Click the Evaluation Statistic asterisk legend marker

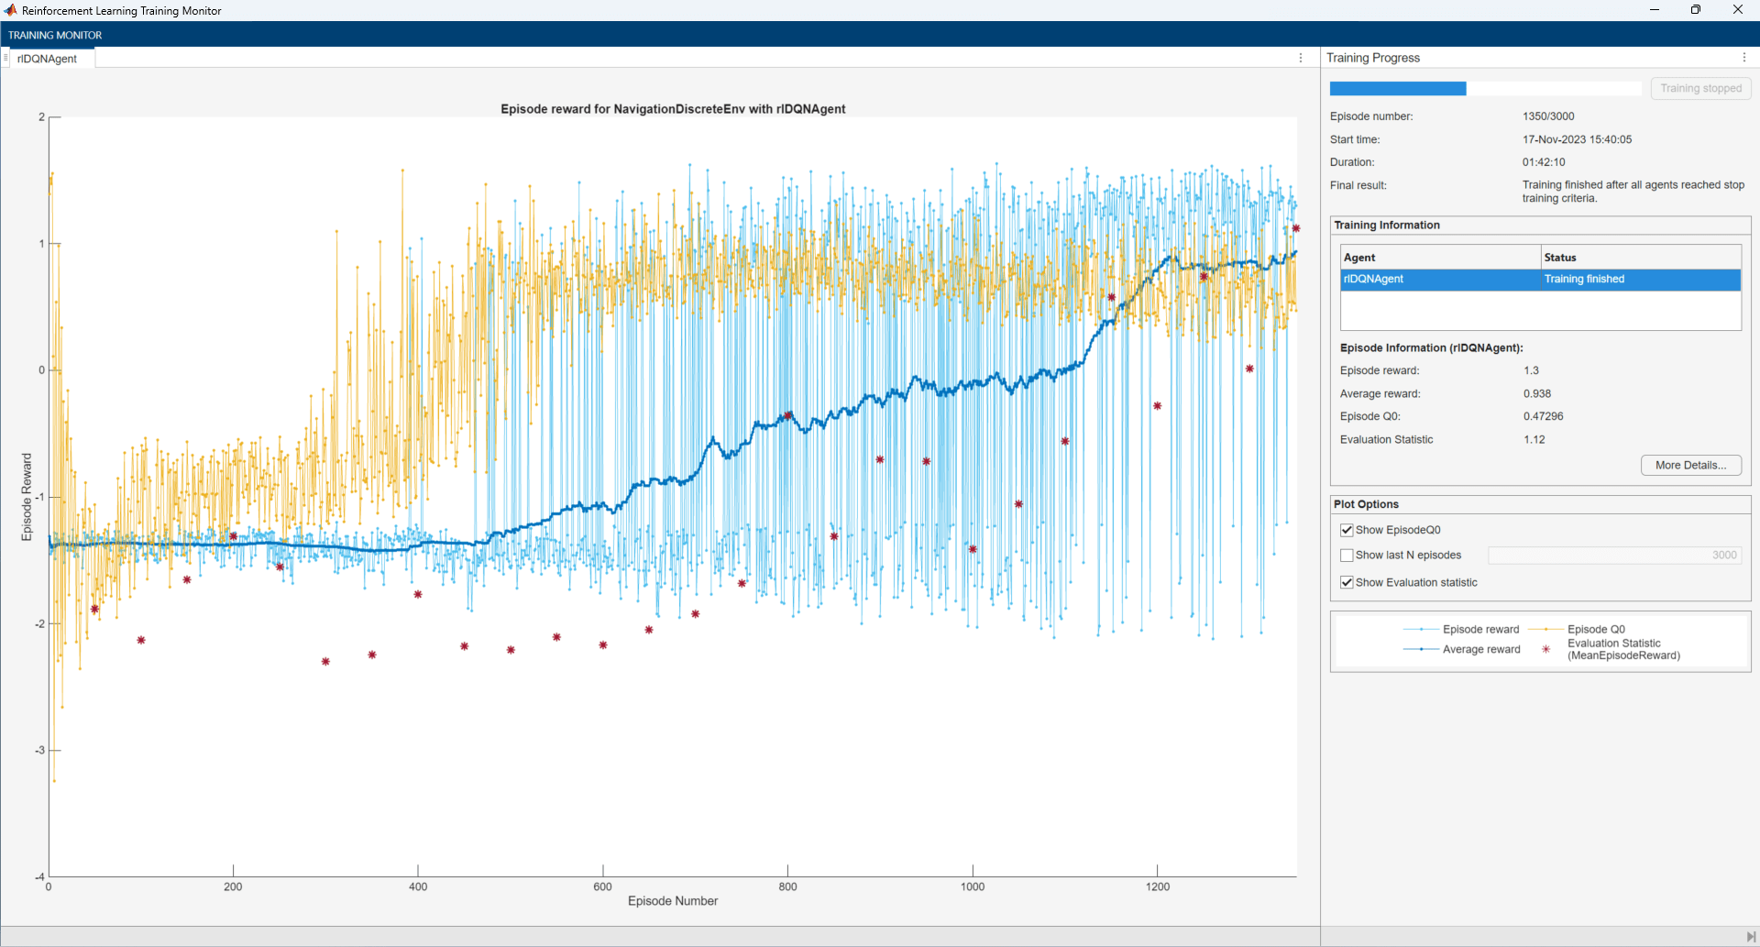(x=1545, y=649)
